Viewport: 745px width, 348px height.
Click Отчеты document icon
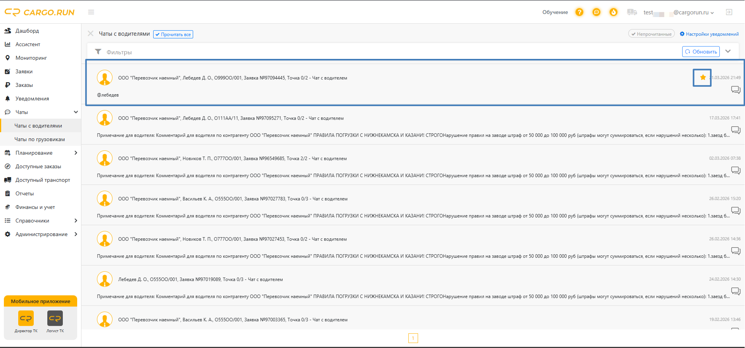coord(7,193)
